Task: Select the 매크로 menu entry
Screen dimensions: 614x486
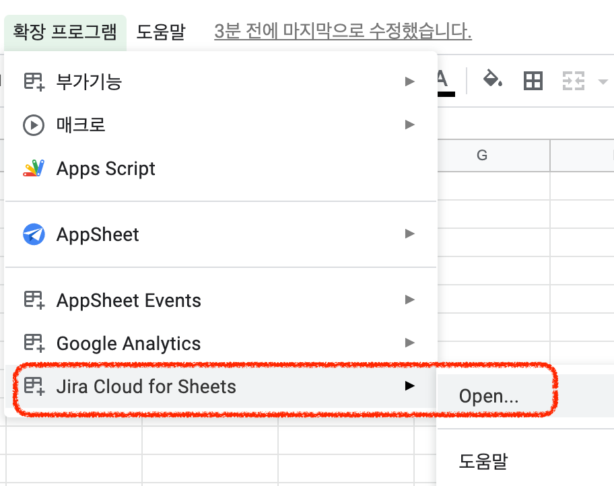Action: point(221,125)
